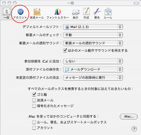
Task: Click the .Mac... button
Action: (x=129, y=117)
